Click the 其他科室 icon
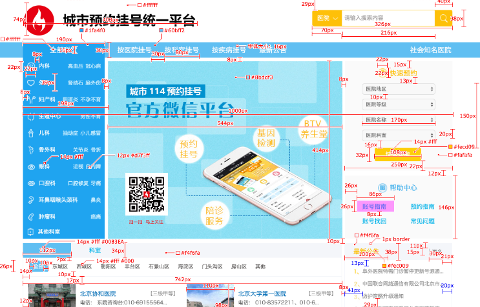 point(30,232)
